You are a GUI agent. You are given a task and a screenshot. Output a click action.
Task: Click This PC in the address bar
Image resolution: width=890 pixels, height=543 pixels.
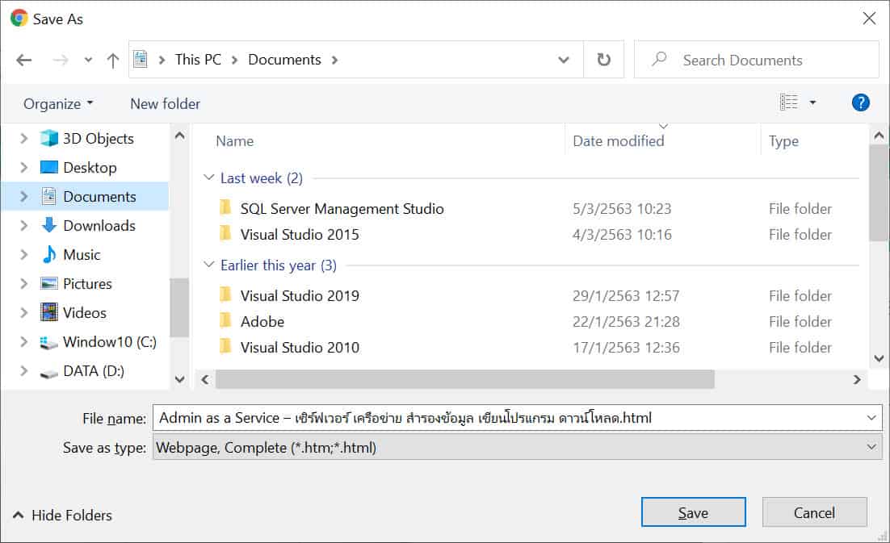click(198, 60)
